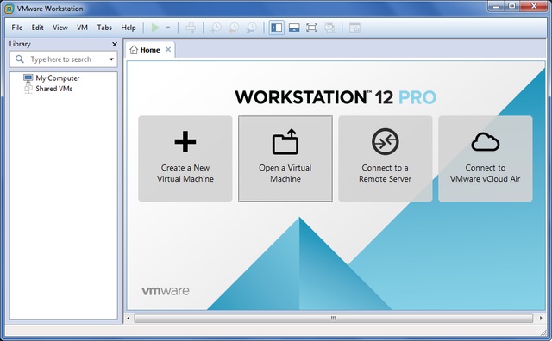552x341 pixels.
Task: Open the VM menu
Action: [x=83, y=28]
